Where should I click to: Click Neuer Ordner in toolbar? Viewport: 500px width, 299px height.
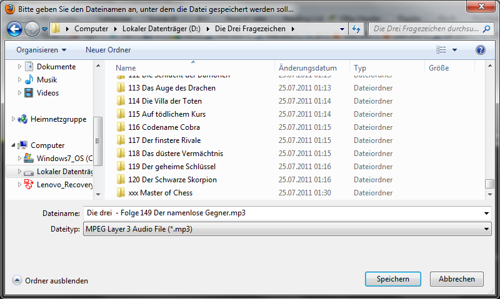[108, 50]
